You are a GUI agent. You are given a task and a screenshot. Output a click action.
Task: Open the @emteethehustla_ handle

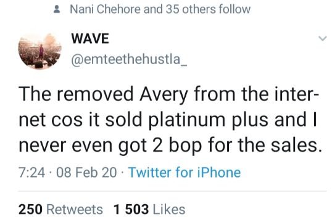129,59
